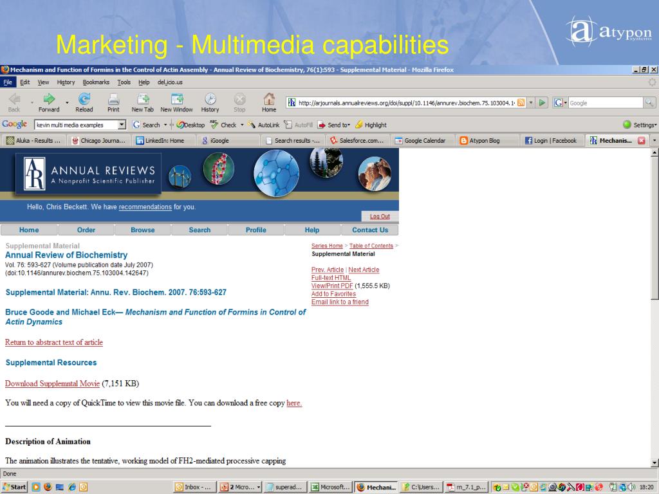Screen dimensions: 659x494
Task: Open the Forward button history dropdown arrow
Action: click(67, 102)
